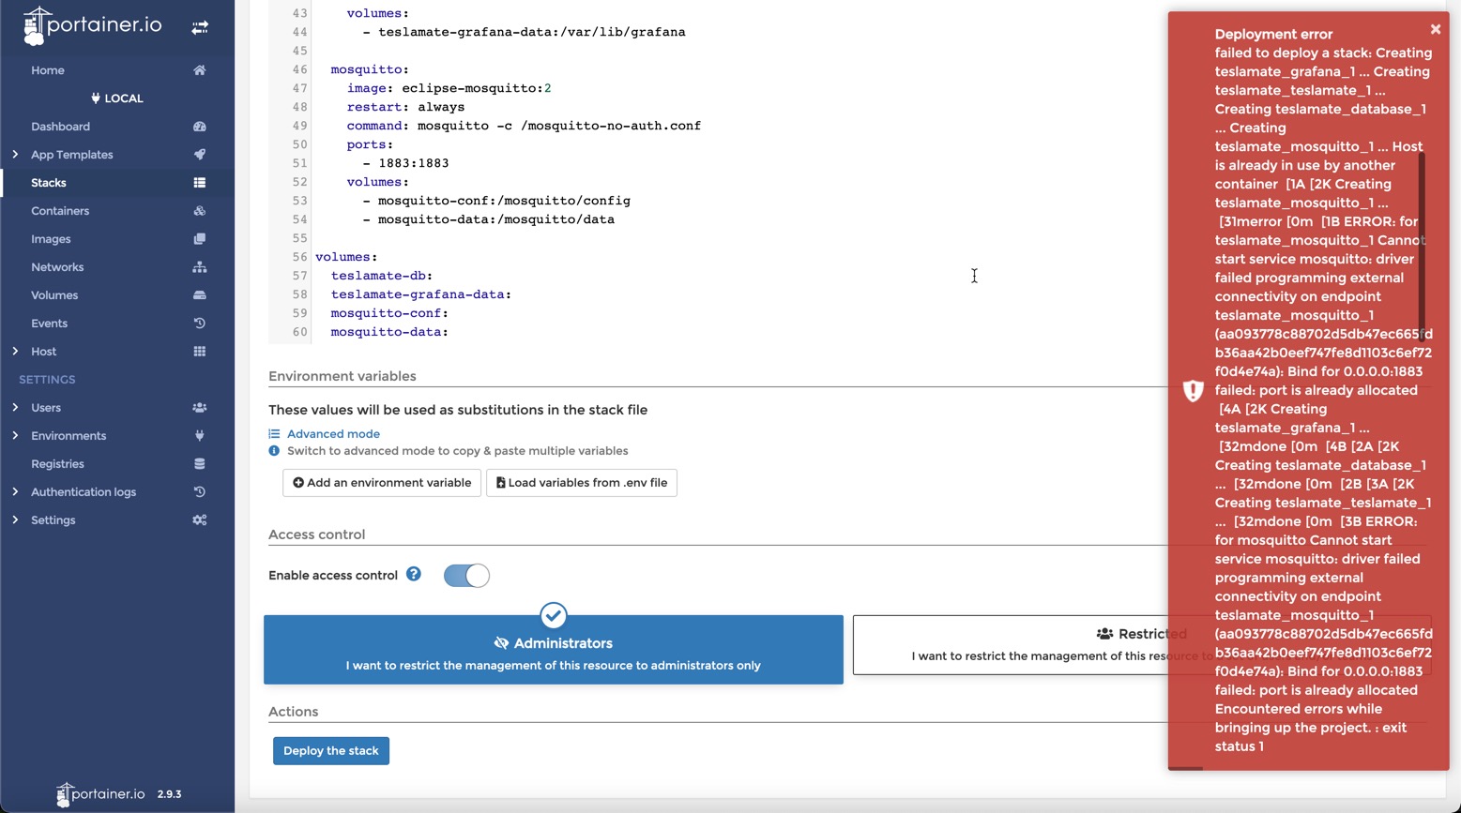1461x813 pixels.
Task: Click the access control help question icon
Action: (414, 574)
